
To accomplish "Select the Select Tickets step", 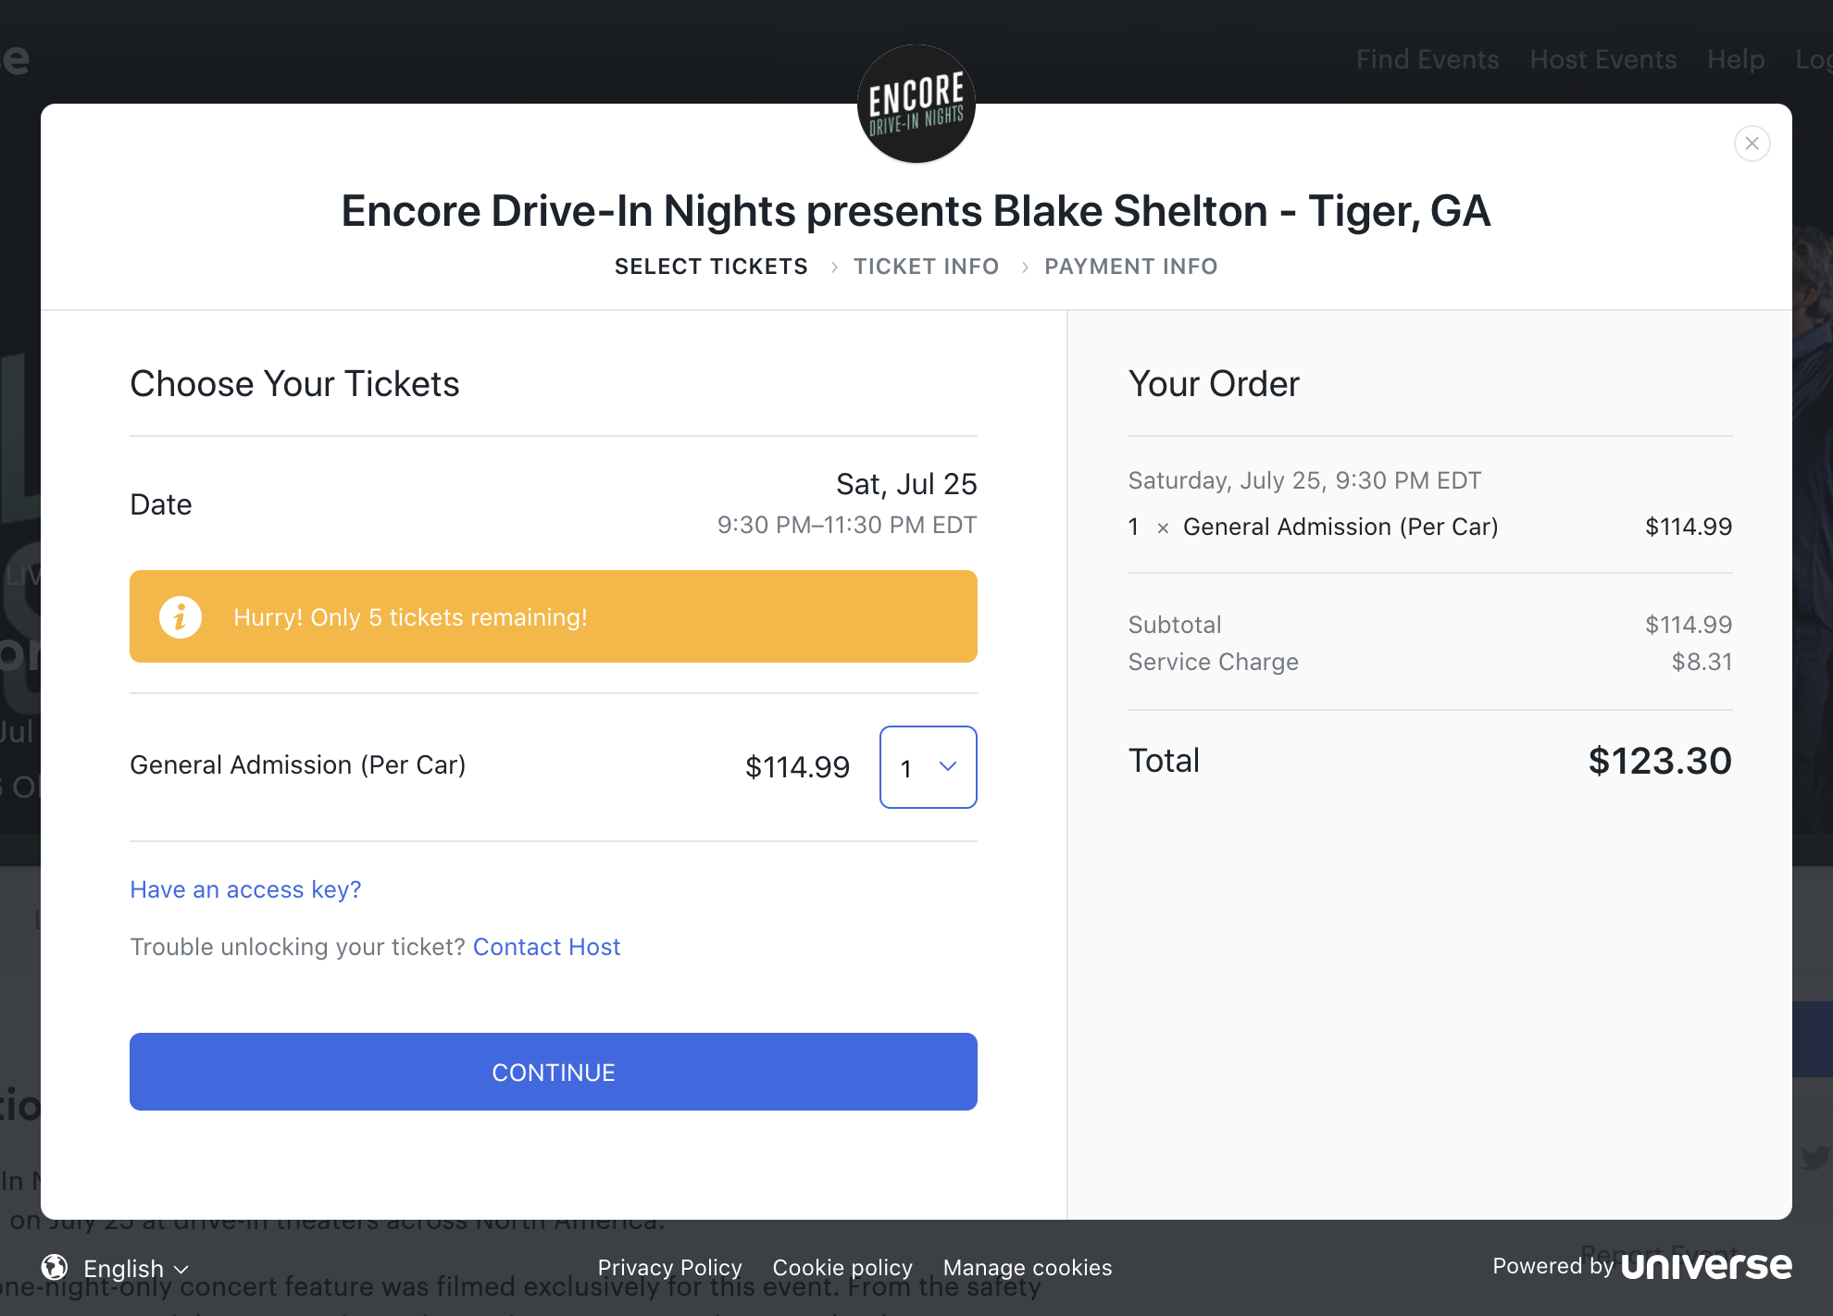I will tap(711, 267).
